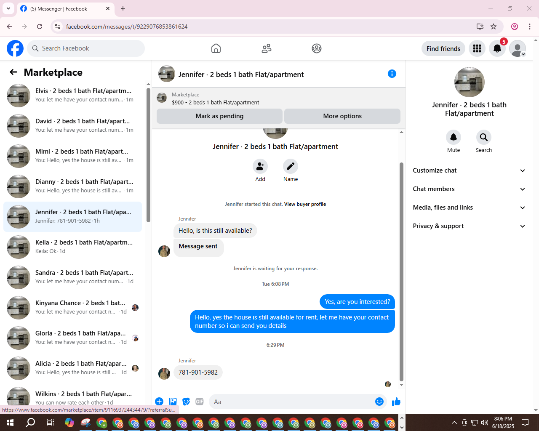Click More options button
539x431 pixels.
[342, 116]
